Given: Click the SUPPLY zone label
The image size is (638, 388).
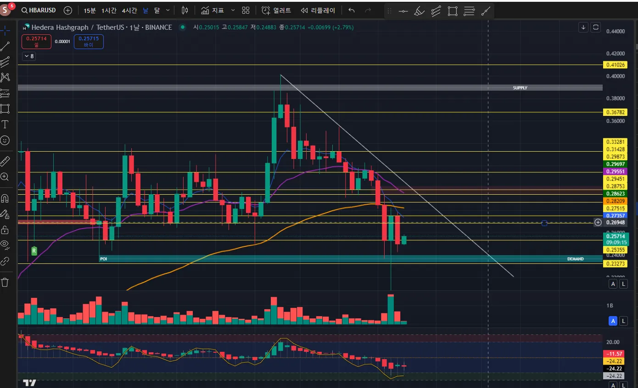Looking at the screenshot, I should (520, 87).
